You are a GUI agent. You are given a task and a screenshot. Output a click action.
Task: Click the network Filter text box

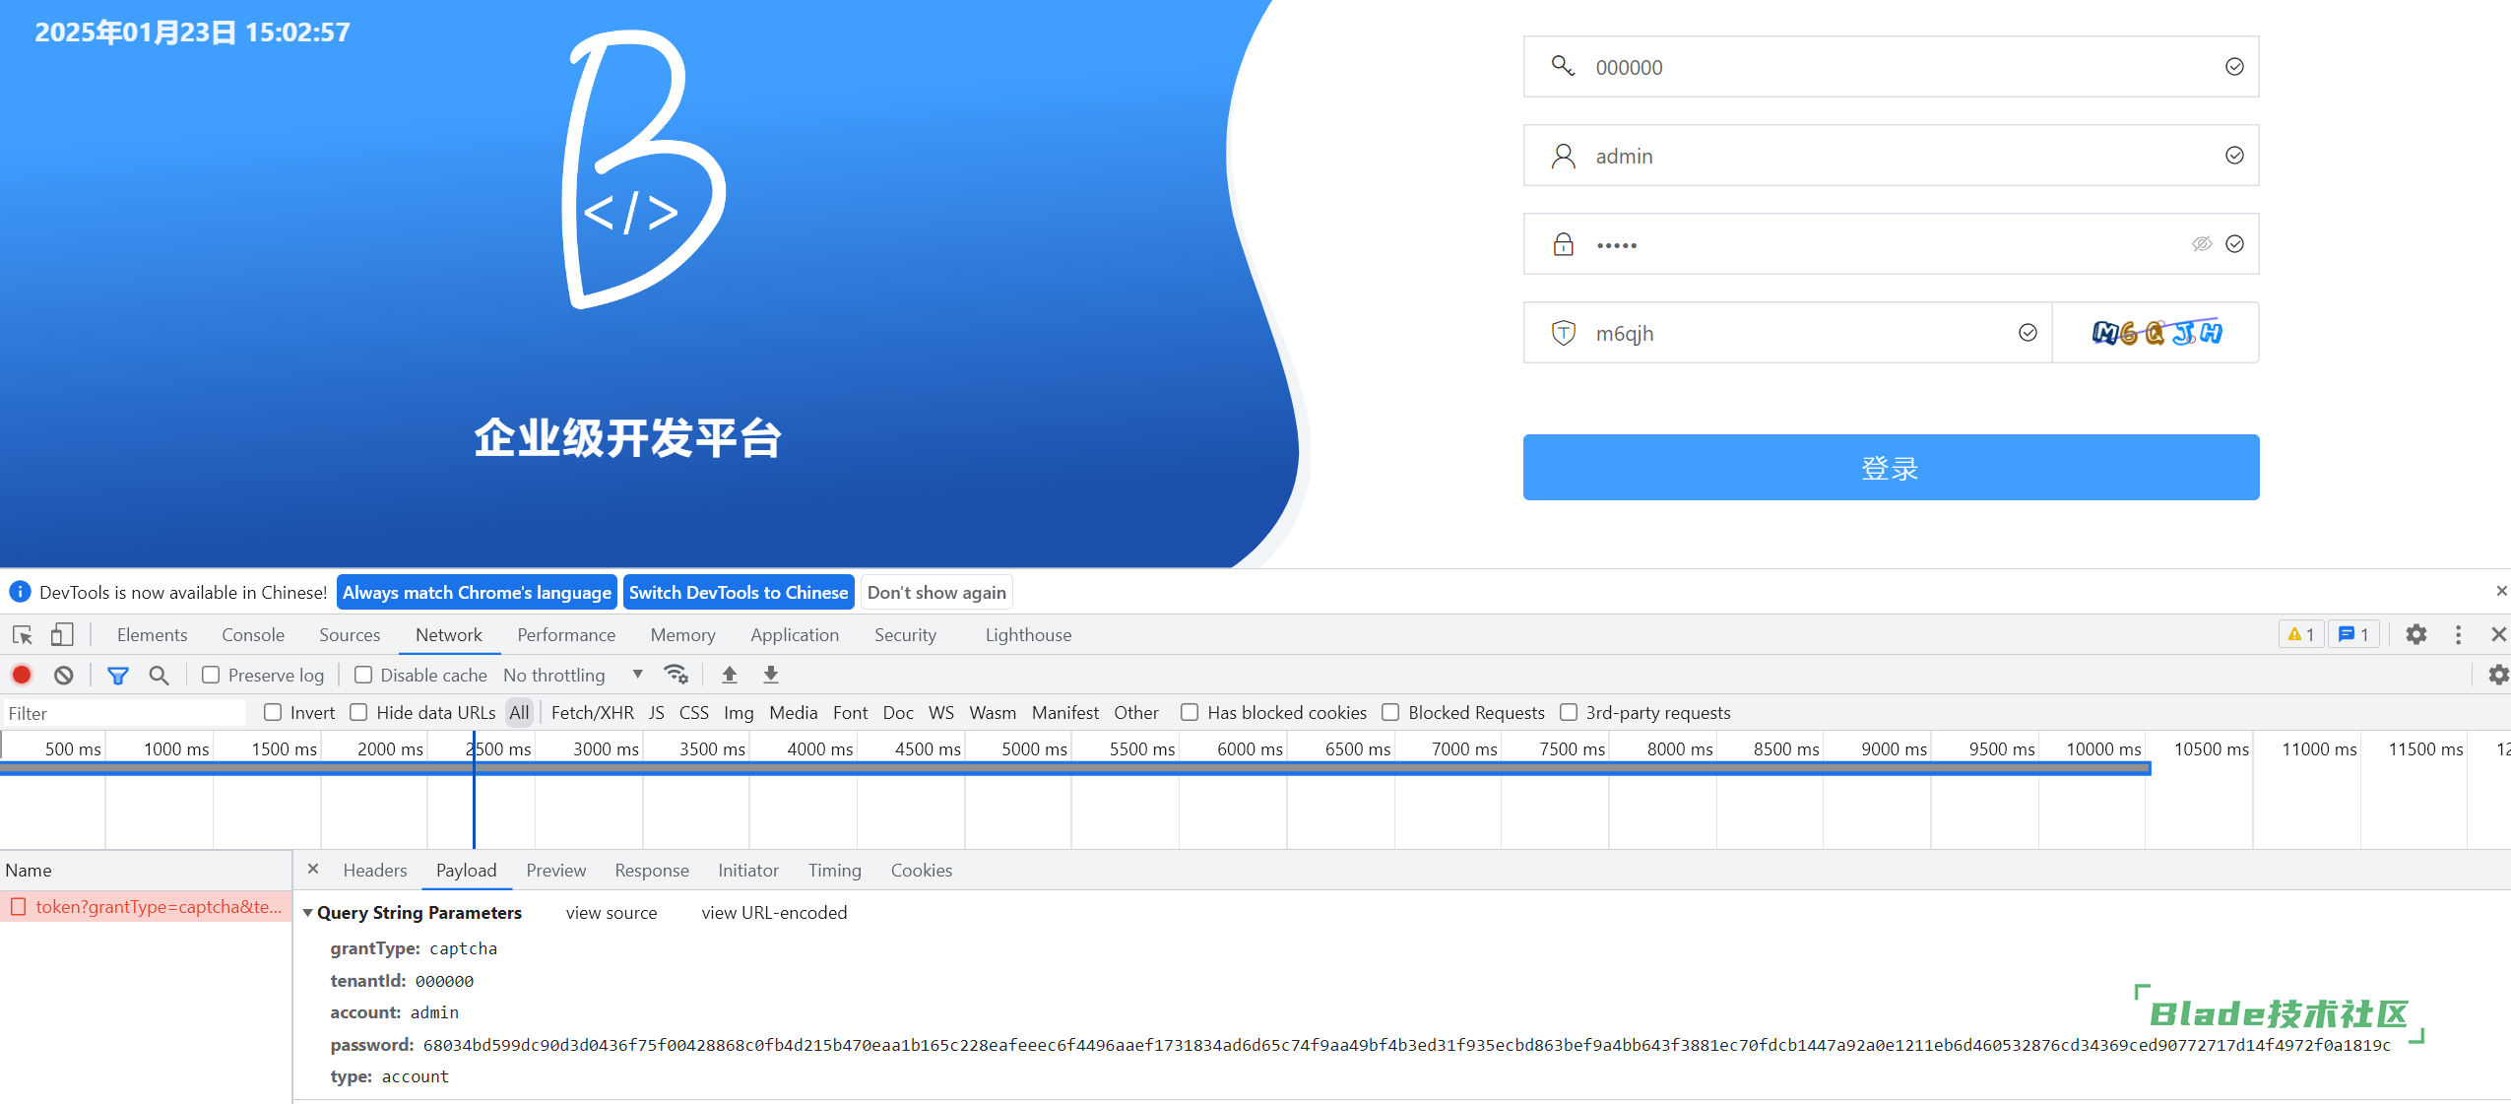pos(123,713)
